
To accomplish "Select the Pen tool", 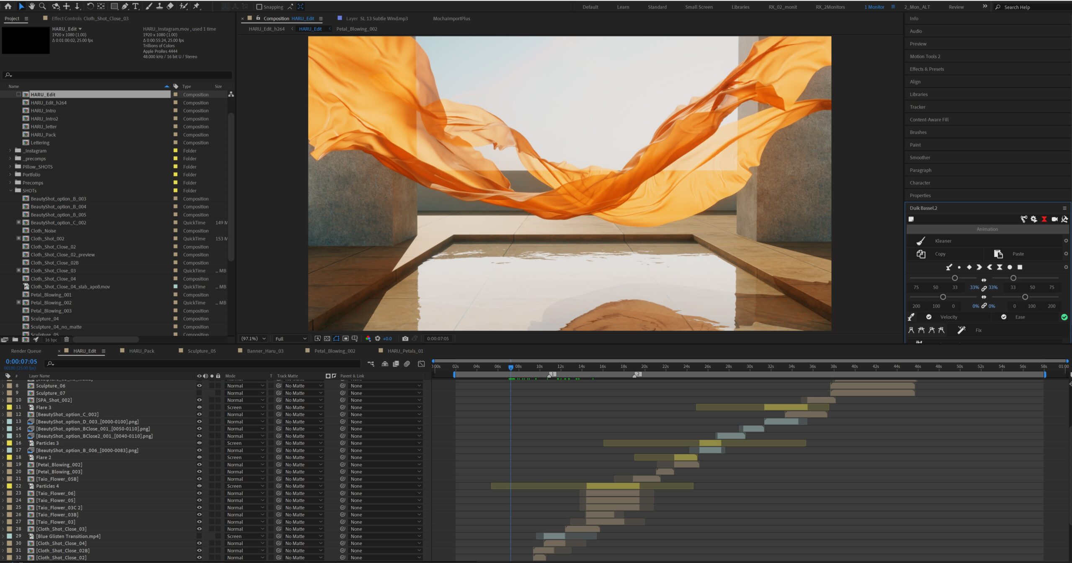I will [125, 6].
